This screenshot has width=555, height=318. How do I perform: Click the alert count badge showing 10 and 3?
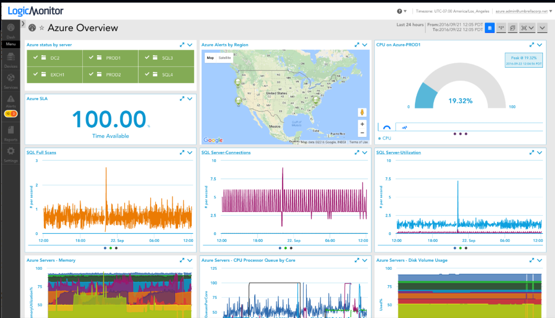(x=11, y=114)
